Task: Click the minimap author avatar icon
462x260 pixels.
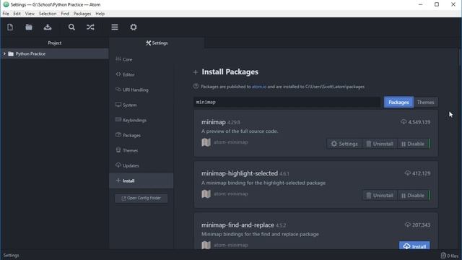Action: click(x=206, y=142)
